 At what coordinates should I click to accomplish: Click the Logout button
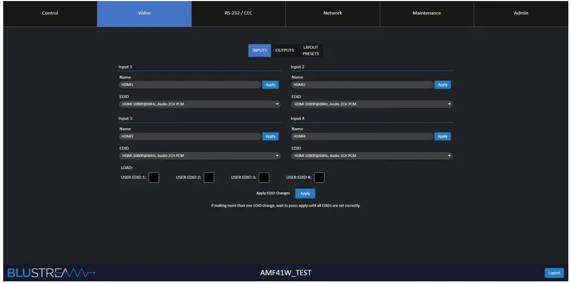(554, 273)
